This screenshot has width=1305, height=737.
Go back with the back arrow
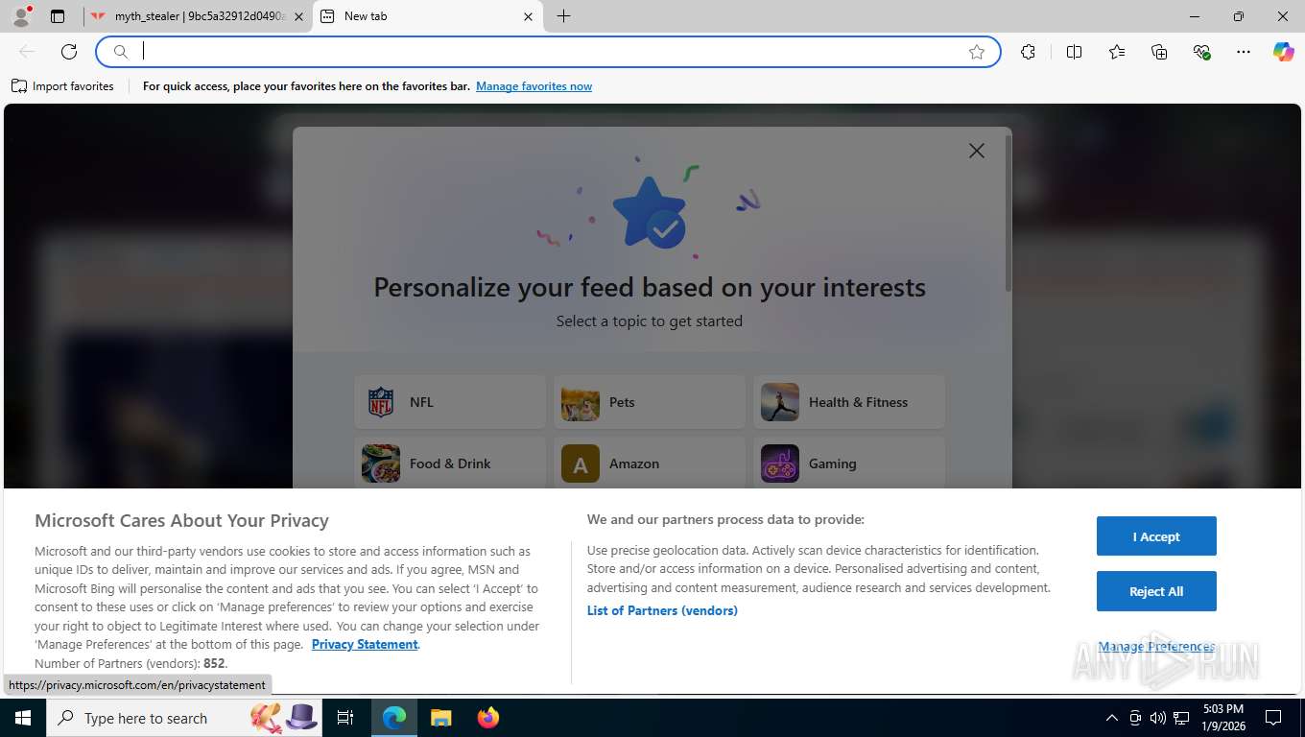pyautogui.click(x=27, y=52)
